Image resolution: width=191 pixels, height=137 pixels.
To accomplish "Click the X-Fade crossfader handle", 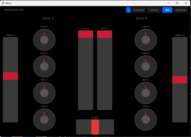I will coord(95,127).
